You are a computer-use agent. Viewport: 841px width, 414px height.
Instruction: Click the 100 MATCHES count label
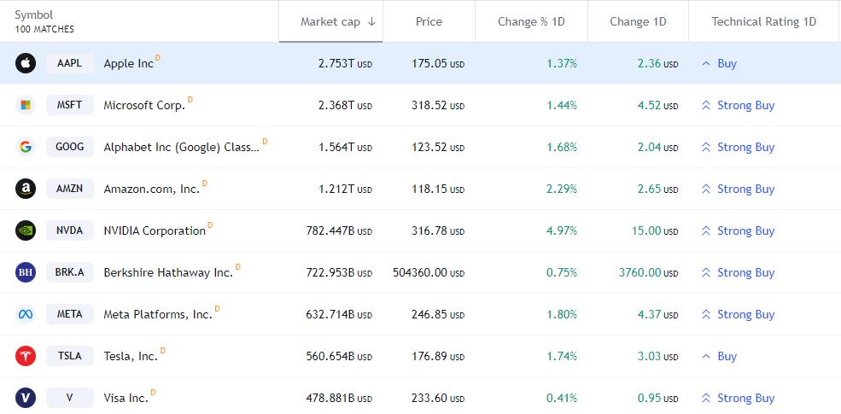click(44, 30)
